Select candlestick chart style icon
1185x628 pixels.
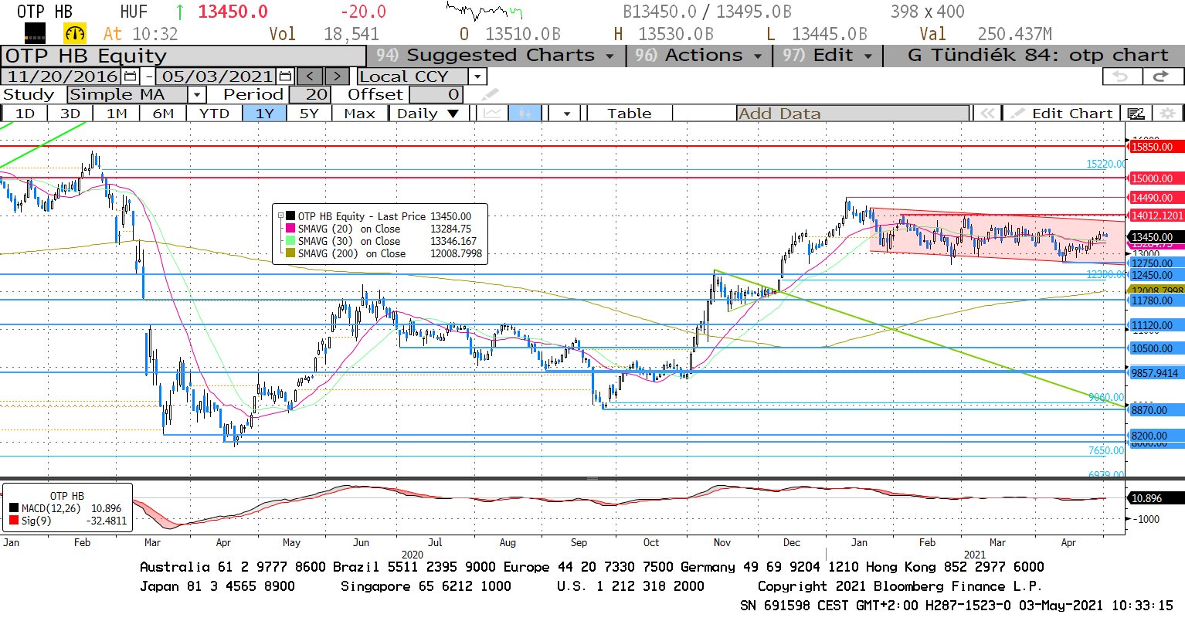coord(525,114)
